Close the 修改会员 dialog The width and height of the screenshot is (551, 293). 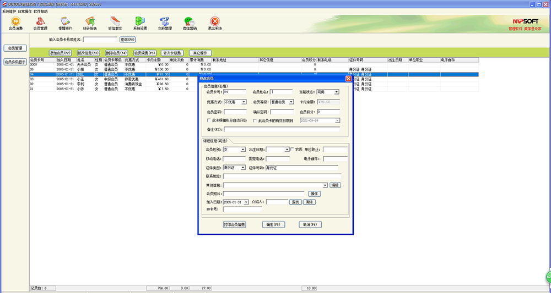pyautogui.click(x=348, y=79)
